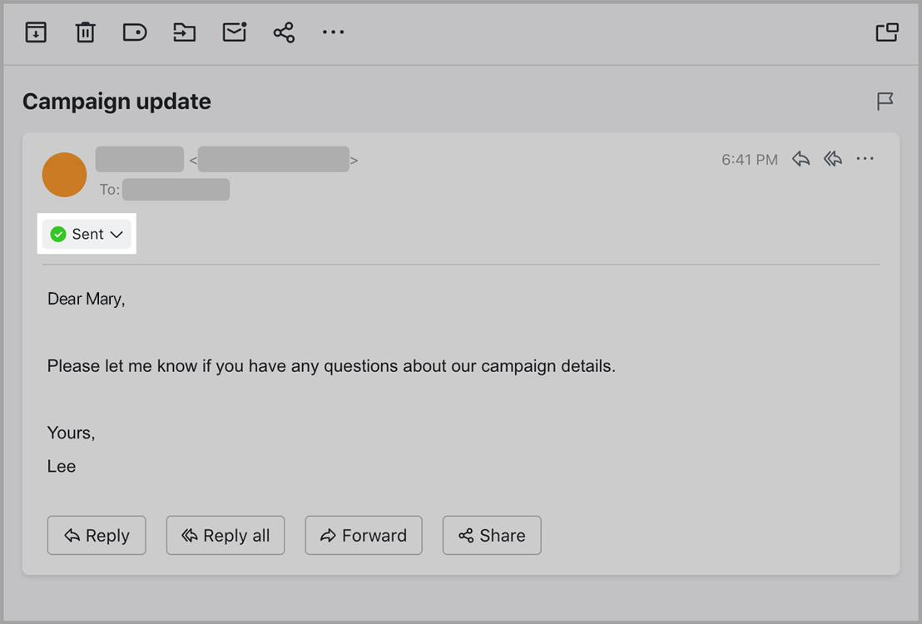Share the email using the toolbar share icon
This screenshot has height=624, width=922.
284,32
